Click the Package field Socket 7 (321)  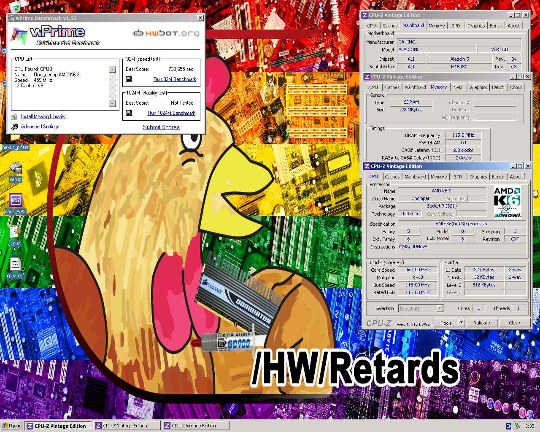[x=442, y=206]
